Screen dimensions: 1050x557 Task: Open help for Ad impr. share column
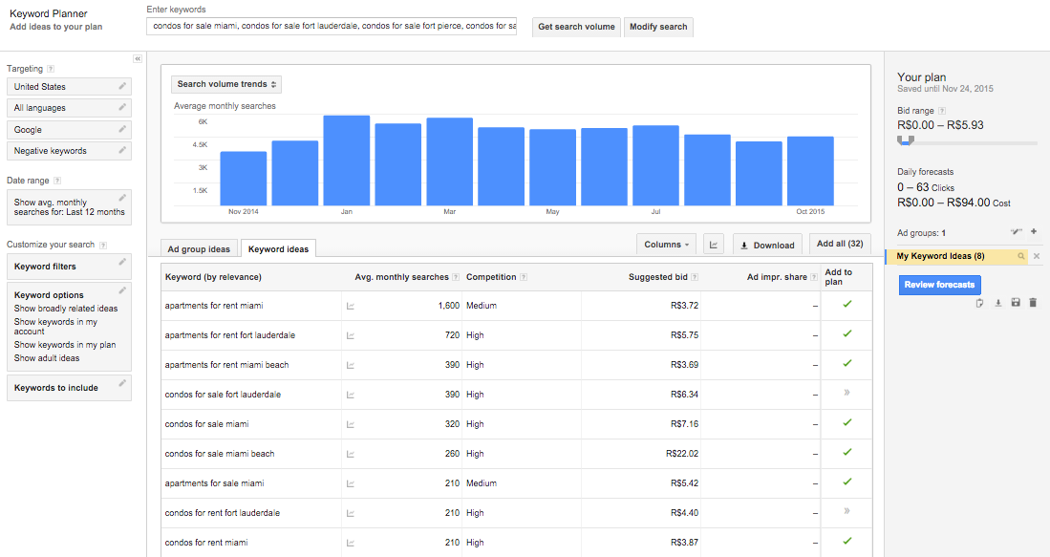tap(814, 277)
